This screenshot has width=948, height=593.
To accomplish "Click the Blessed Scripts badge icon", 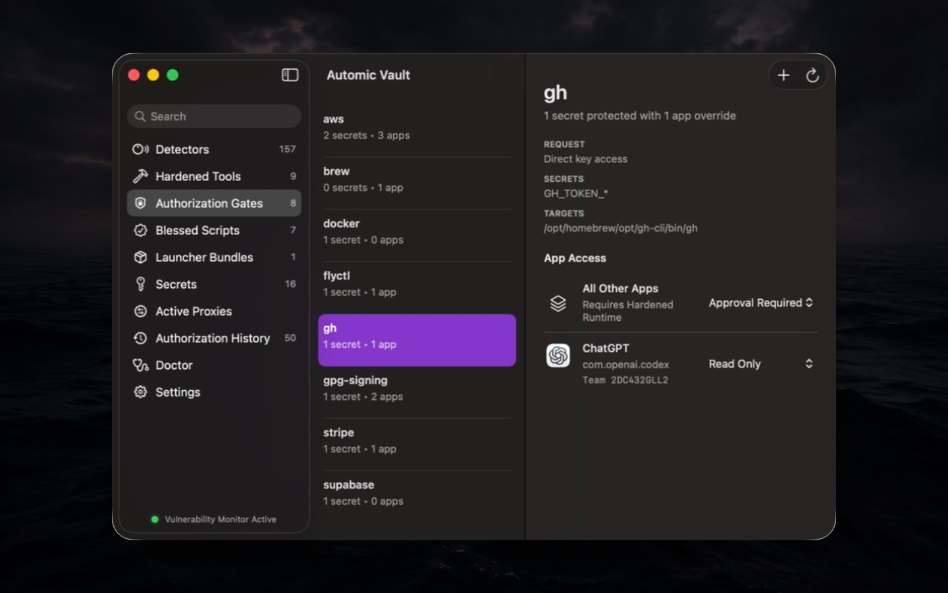I will pos(140,231).
